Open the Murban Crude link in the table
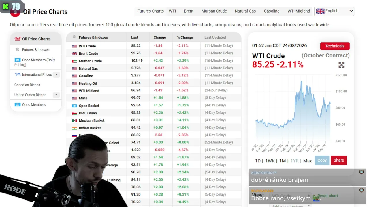The image size is (369, 207). coord(90,61)
